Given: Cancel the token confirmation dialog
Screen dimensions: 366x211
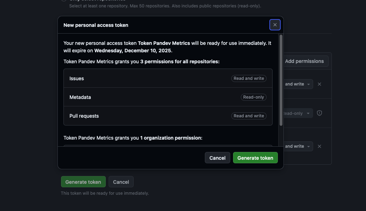Looking at the screenshot, I should pos(217,158).
